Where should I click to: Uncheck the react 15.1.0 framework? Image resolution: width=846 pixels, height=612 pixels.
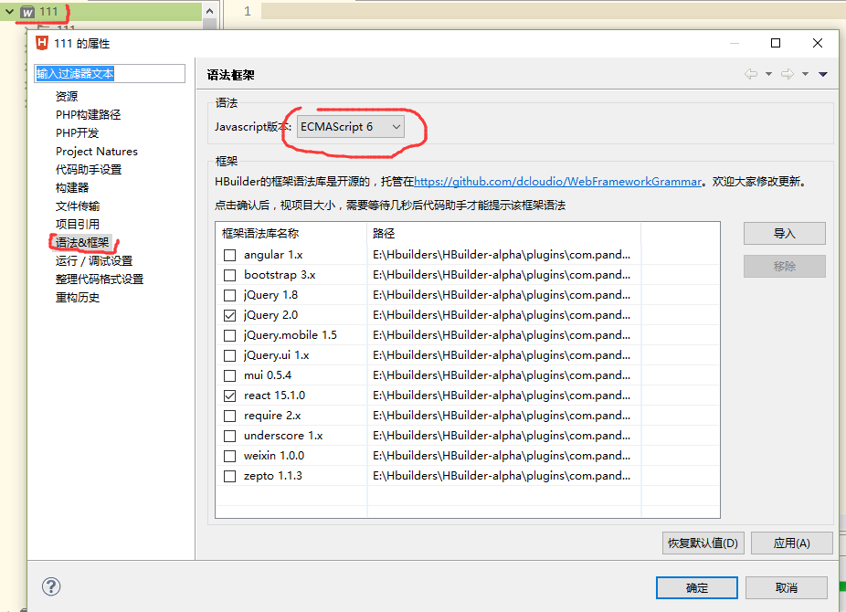coord(230,396)
